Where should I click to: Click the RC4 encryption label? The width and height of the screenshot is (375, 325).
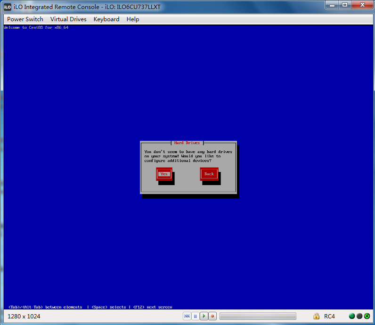click(329, 316)
